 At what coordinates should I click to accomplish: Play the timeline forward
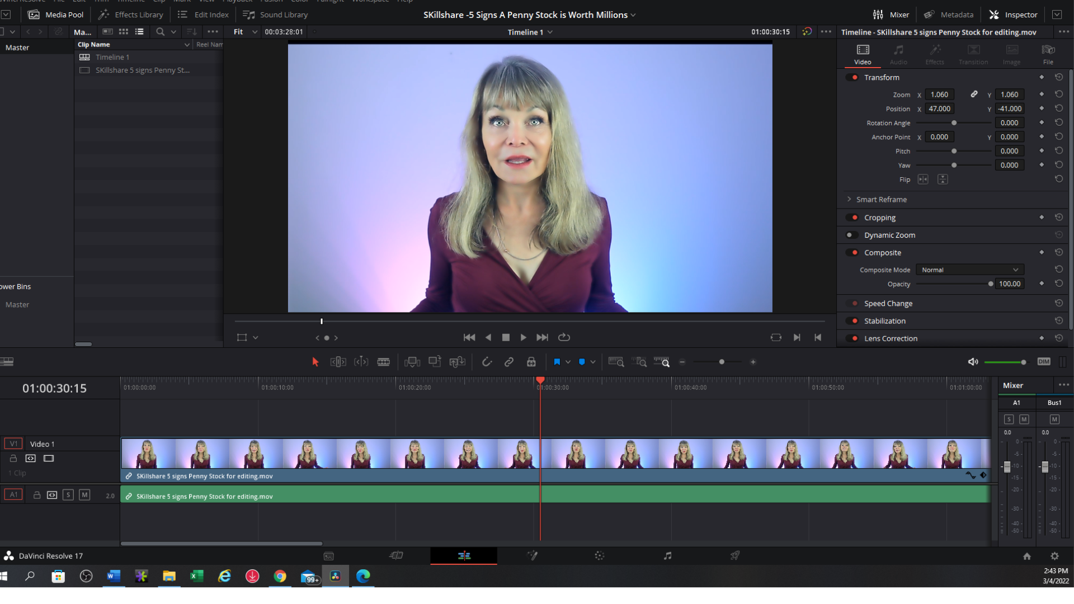(x=524, y=337)
